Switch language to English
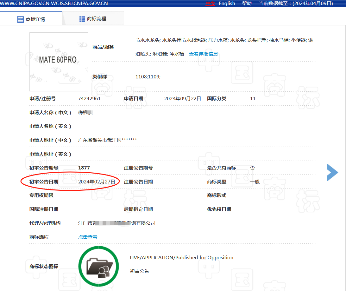Image resolution: width=346 pixels, height=291 pixels. point(227,3)
